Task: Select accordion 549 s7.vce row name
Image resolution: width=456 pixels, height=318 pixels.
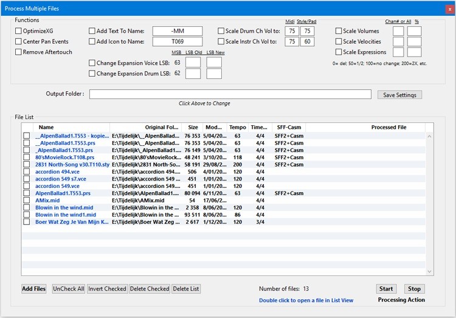Action: coord(60,179)
